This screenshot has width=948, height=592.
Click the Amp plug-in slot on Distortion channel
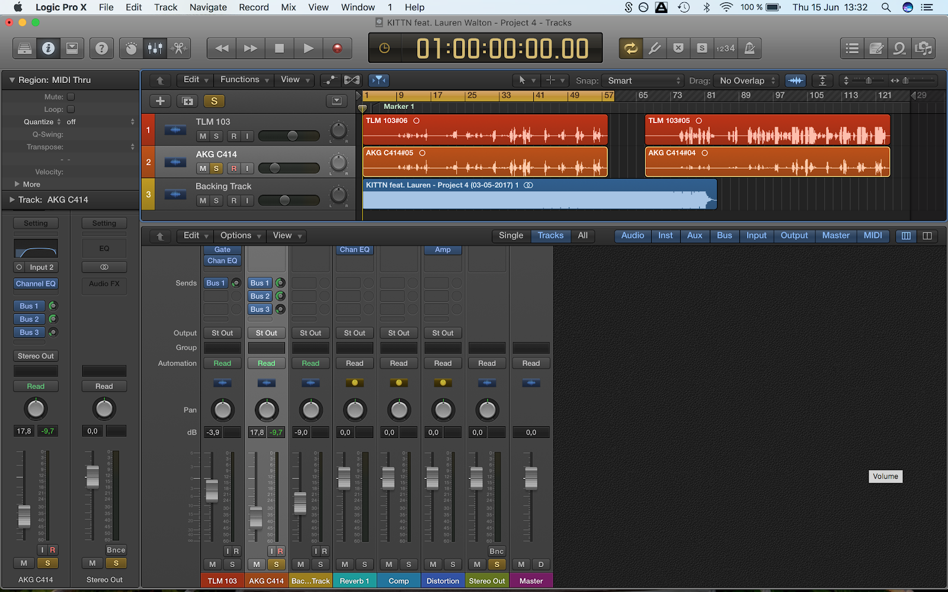pos(443,249)
